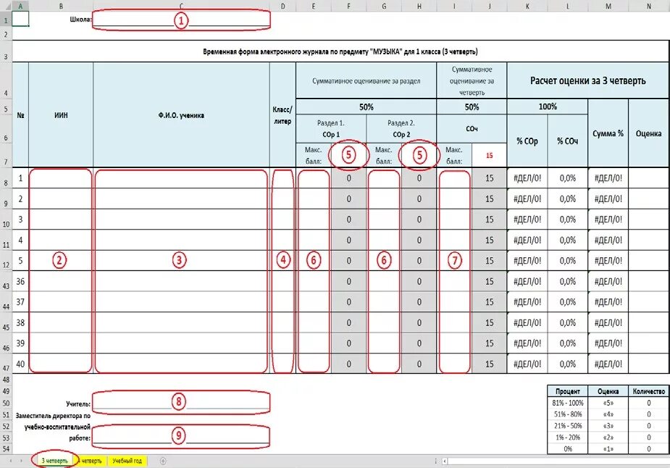The width and height of the screenshot is (670, 468).
Task: Select column A header
Action: click(20, 6)
